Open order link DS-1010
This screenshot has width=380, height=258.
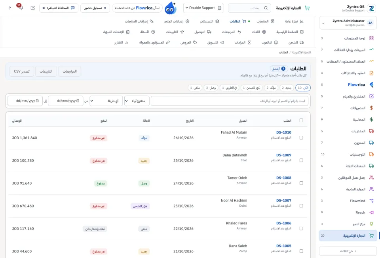pyautogui.click(x=283, y=132)
